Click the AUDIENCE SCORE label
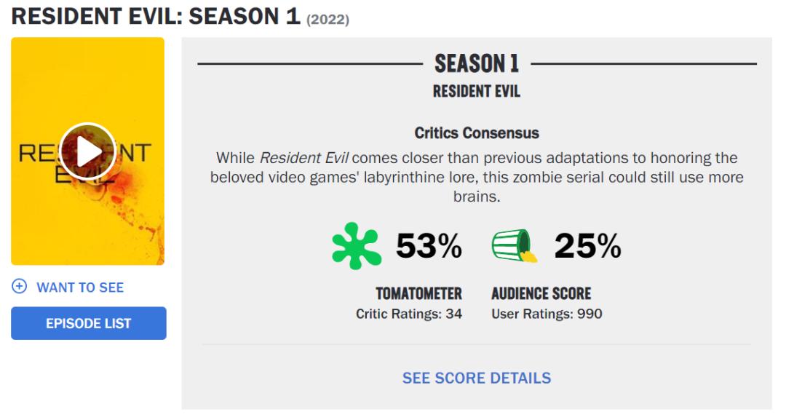786x420 pixels. (541, 293)
